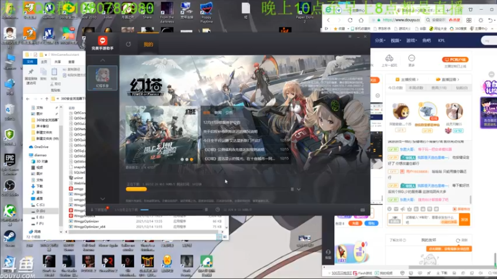Open the blue 文件 menu in File Explorer
The image size is (497, 279).
point(30,61)
